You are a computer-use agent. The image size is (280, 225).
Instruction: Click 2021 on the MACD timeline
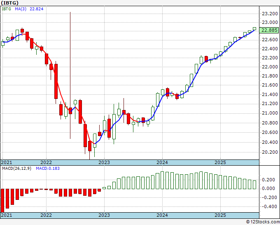tap(7, 215)
